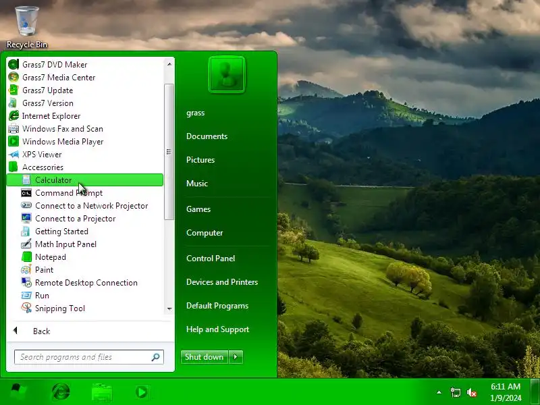Open Music from Start menu
The image size is (540, 405).
point(196,183)
